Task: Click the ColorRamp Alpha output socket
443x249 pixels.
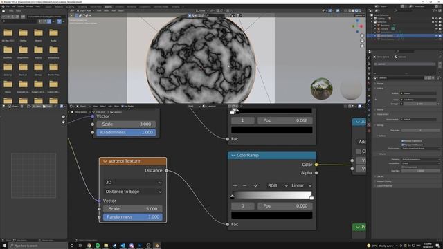Action: (316, 173)
